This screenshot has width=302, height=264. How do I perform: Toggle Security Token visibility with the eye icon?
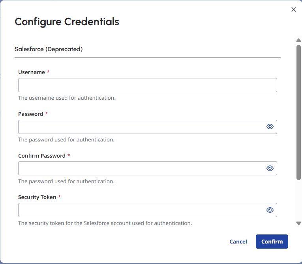[x=270, y=210]
